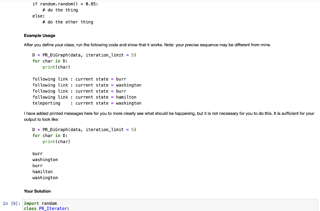Viewport: 320px width, 211px height.
Task: Click the iteration_limit value 5
Action: [x=133, y=55]
